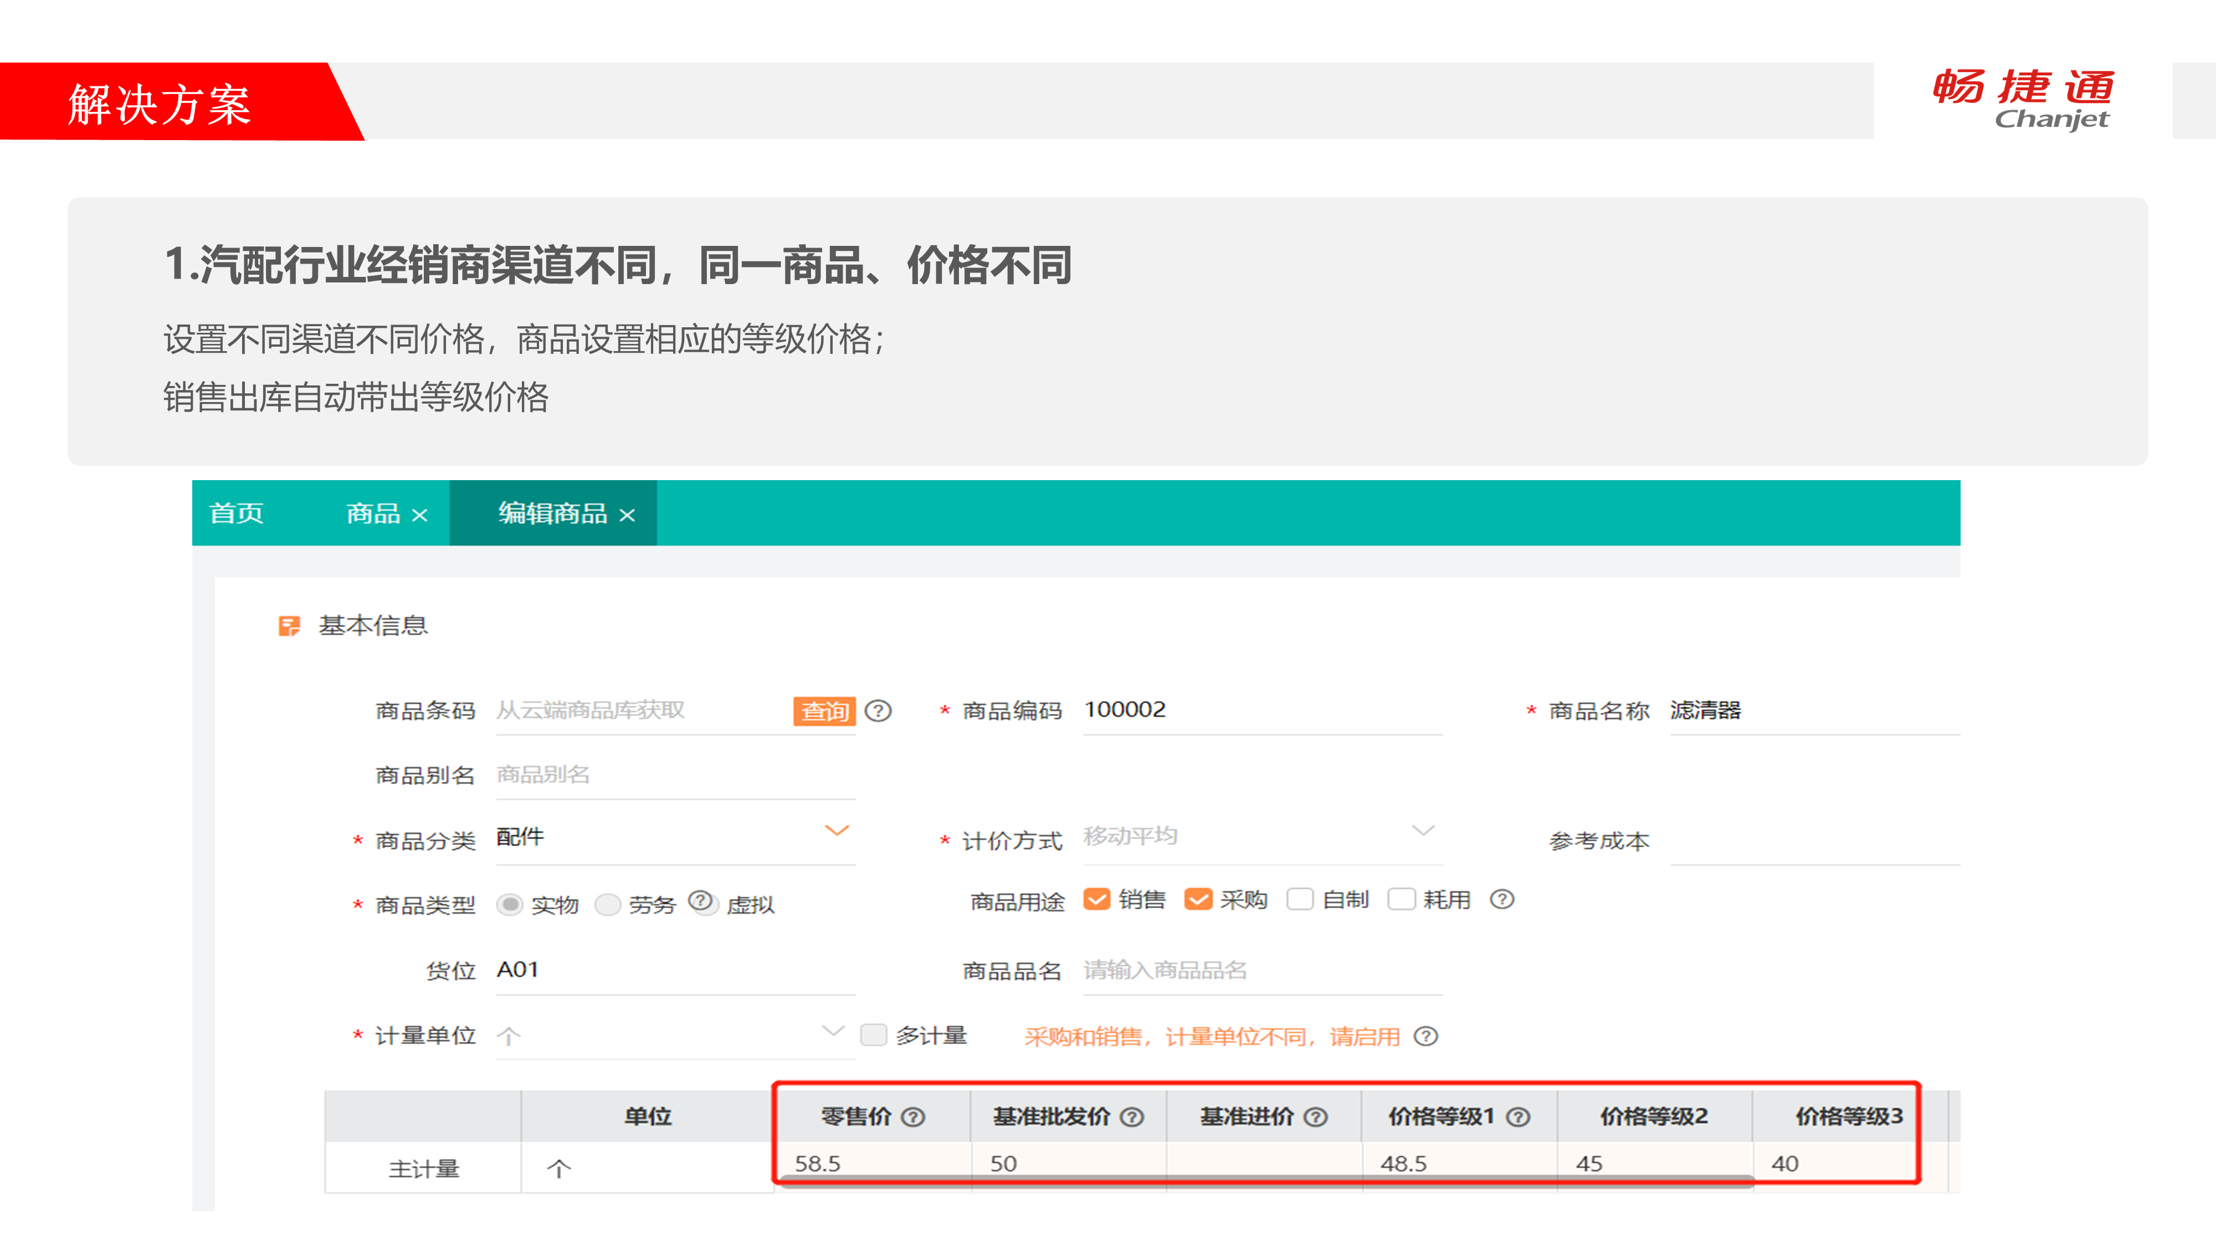Close the 商品 tab

pos(420,515)
